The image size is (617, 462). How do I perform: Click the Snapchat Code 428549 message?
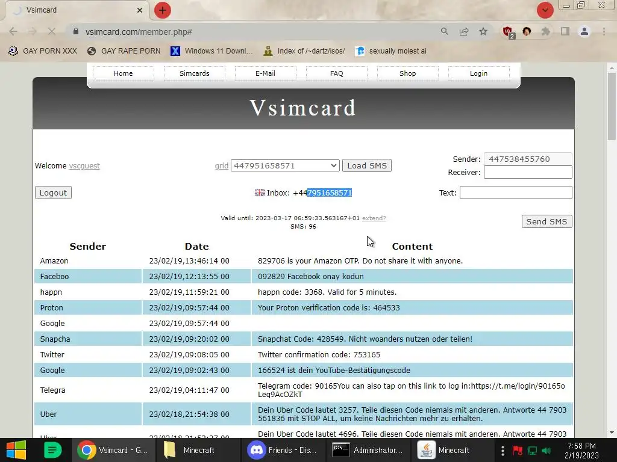[x=365, y=339]
